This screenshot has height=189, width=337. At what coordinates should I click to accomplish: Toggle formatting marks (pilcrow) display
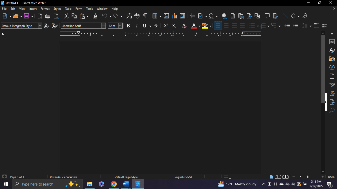pyautogui.click(x=145, y=16)
